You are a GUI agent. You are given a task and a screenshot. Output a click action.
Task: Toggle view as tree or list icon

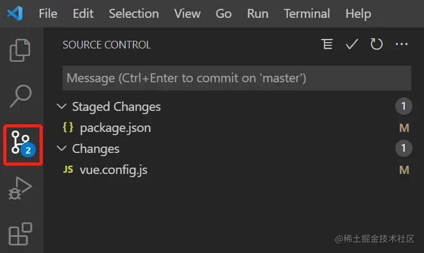click(x=327, y=44)
